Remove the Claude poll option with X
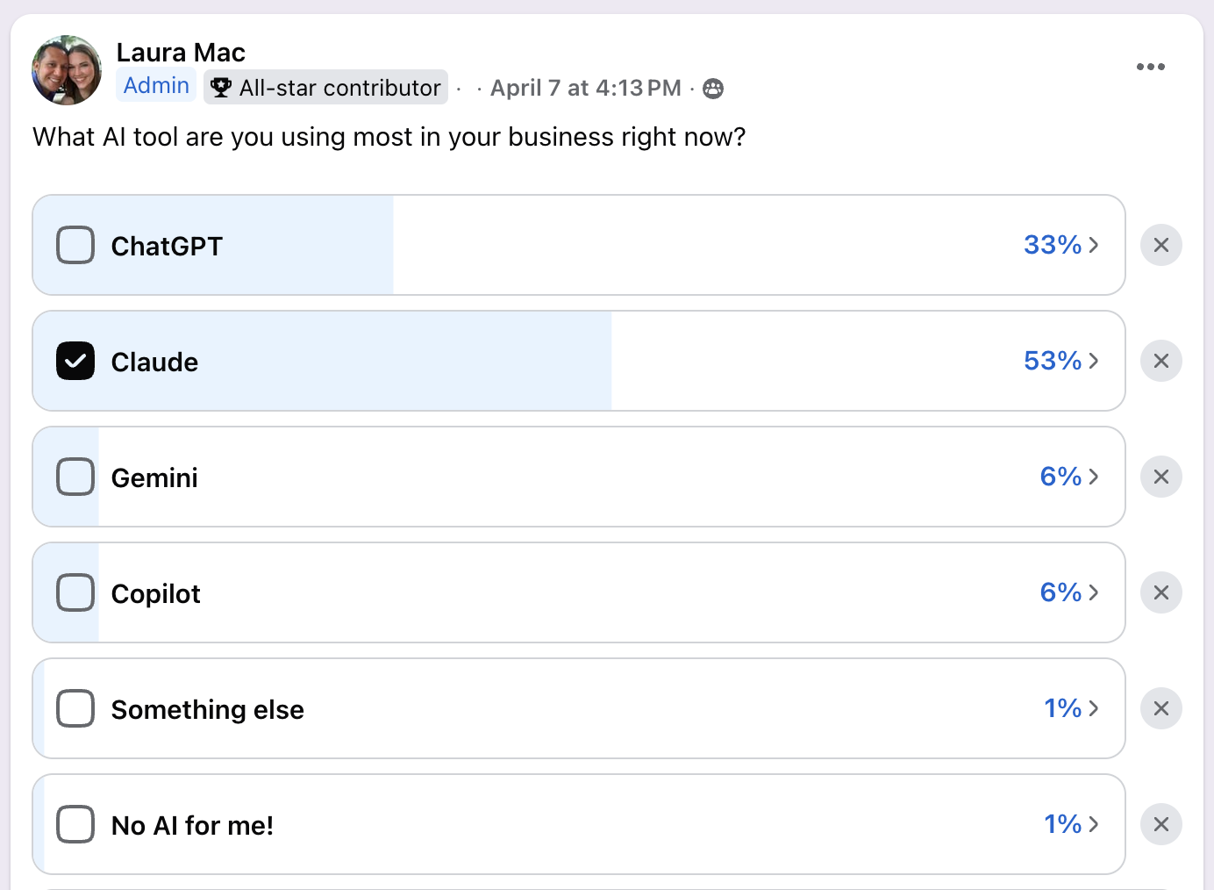 tap(1160, 361)
